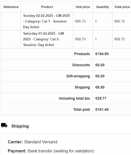This screenshot has width=131, height=155.
Task: Click the Discounts amount €0.00
Action: (100, 65)
